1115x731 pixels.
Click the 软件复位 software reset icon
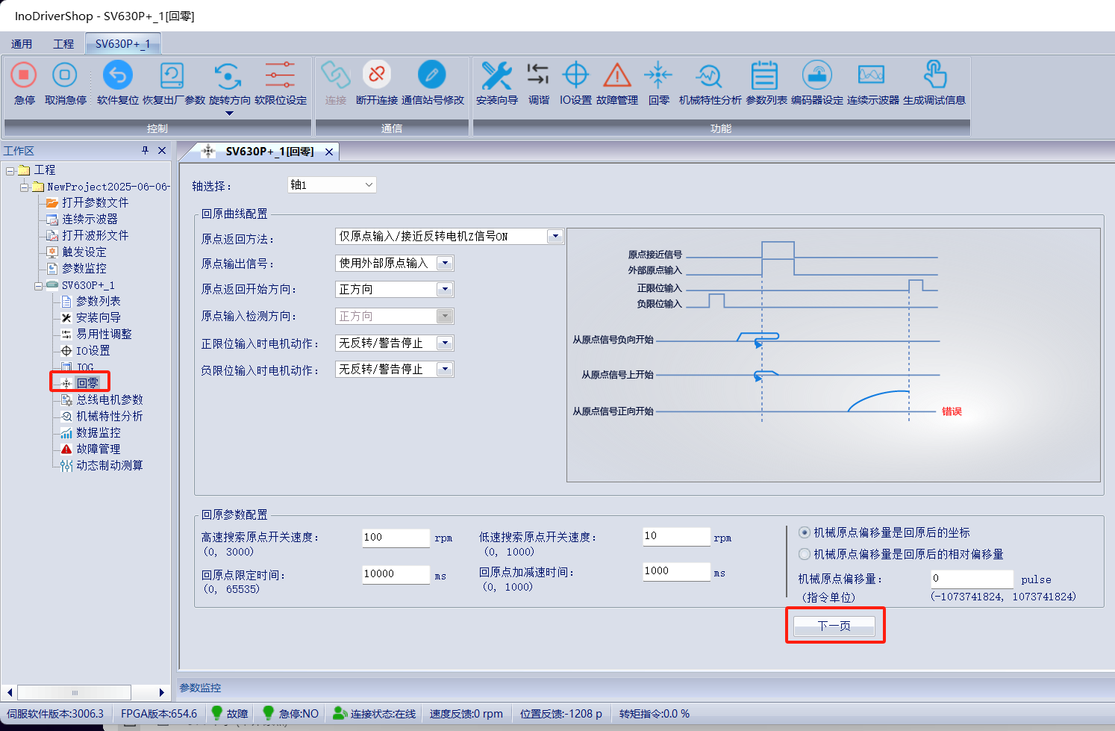coord(117,75)
